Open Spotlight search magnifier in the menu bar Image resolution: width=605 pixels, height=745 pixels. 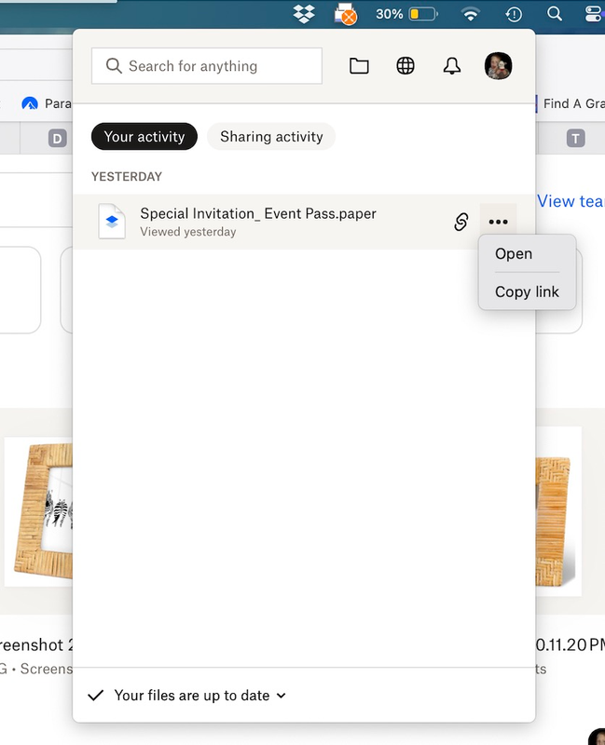pos(555,14)
